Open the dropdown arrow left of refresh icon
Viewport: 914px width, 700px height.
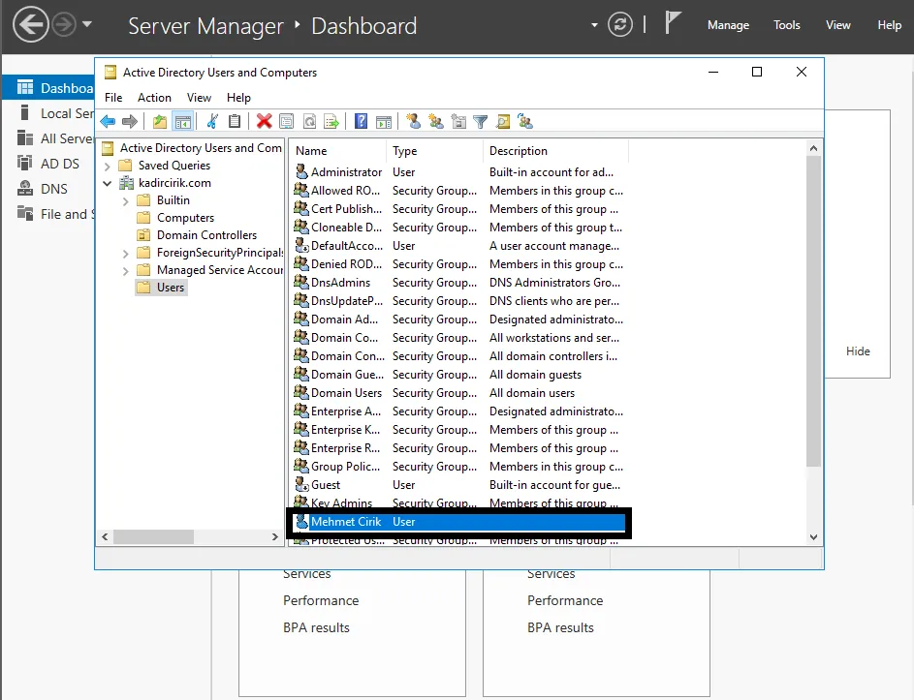(x=594, y=25)
